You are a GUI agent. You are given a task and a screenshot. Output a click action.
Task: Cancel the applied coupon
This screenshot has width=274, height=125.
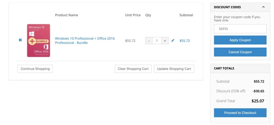[240, 52]
